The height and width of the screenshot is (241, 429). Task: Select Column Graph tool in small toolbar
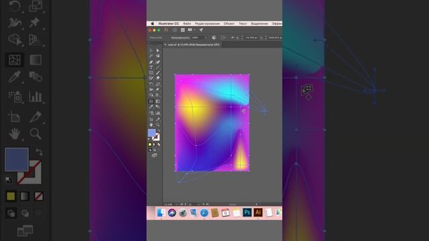tap(158, 113)
